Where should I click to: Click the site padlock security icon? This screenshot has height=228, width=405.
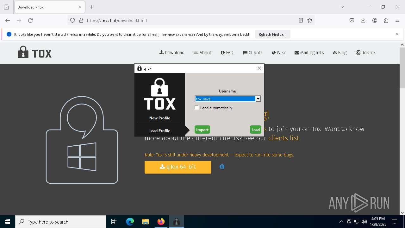pyautogui.click(x=81, y=21)
